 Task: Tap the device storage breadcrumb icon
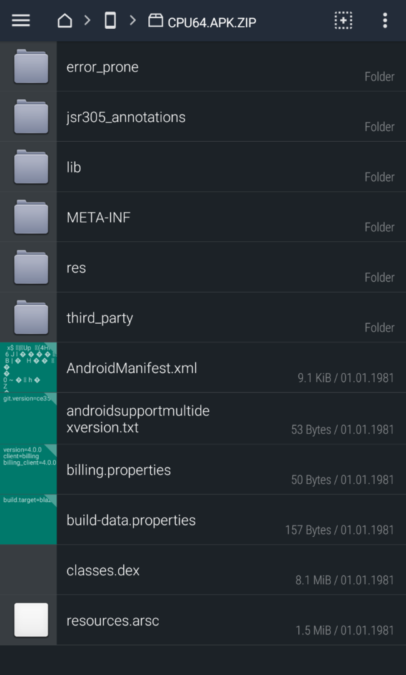pyautogui.click(x=110, y=21)
